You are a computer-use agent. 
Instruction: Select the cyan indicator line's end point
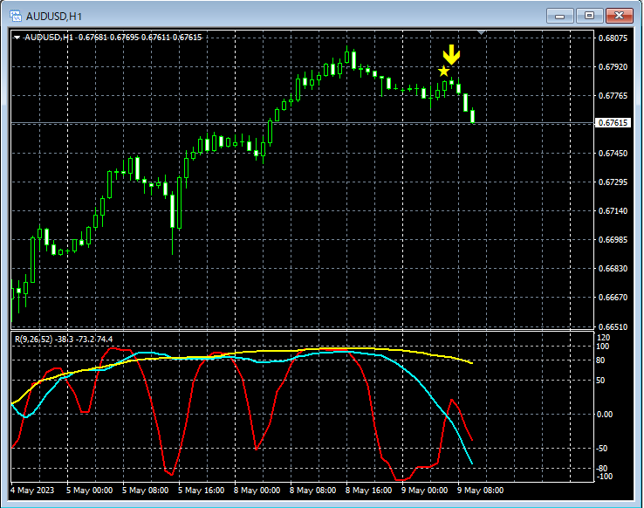point(471,463)
